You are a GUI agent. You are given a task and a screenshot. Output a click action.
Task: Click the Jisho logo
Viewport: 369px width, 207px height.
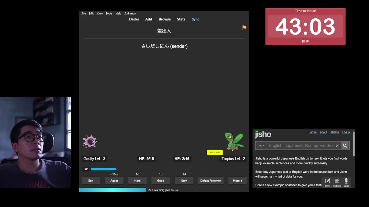263,134
